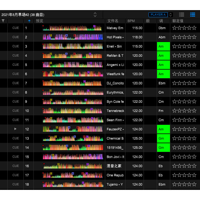Open the PLAYER A dropdown arrows

click(x=171, y=15)
